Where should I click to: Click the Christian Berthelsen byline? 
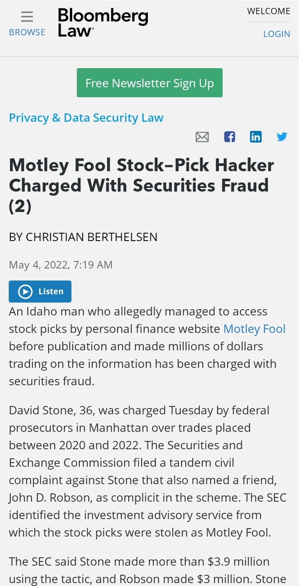click(83, 237)
